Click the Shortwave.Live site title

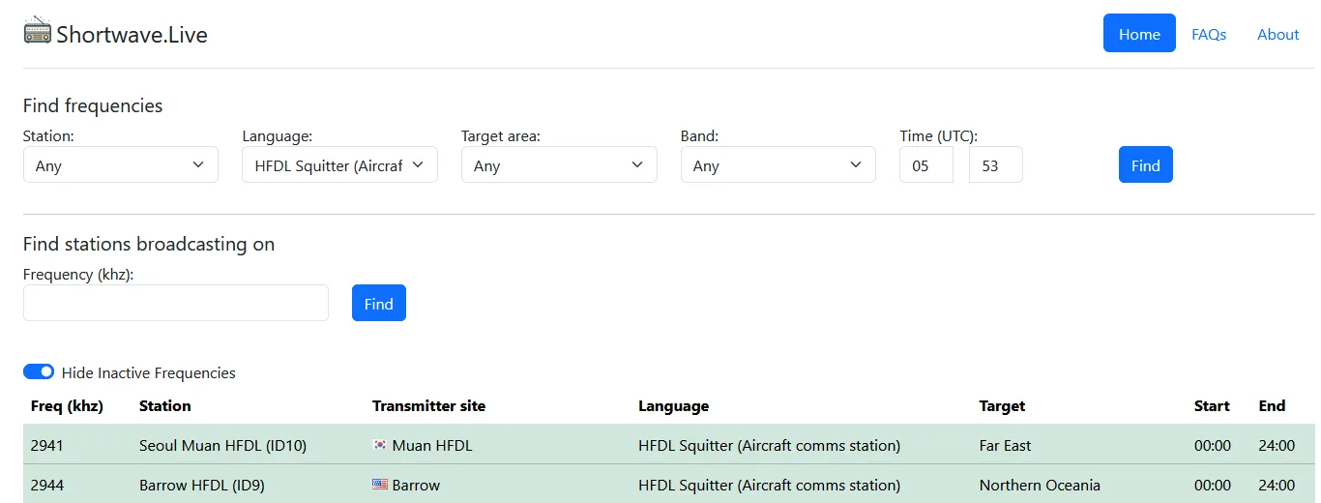[x=132, y=35]
